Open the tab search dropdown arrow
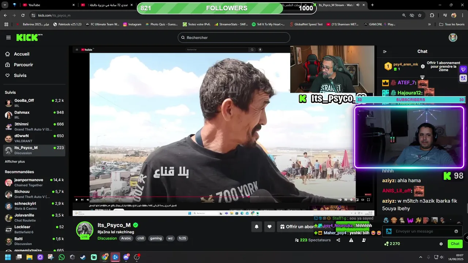 pyautogui.click(x=5, y=5)
